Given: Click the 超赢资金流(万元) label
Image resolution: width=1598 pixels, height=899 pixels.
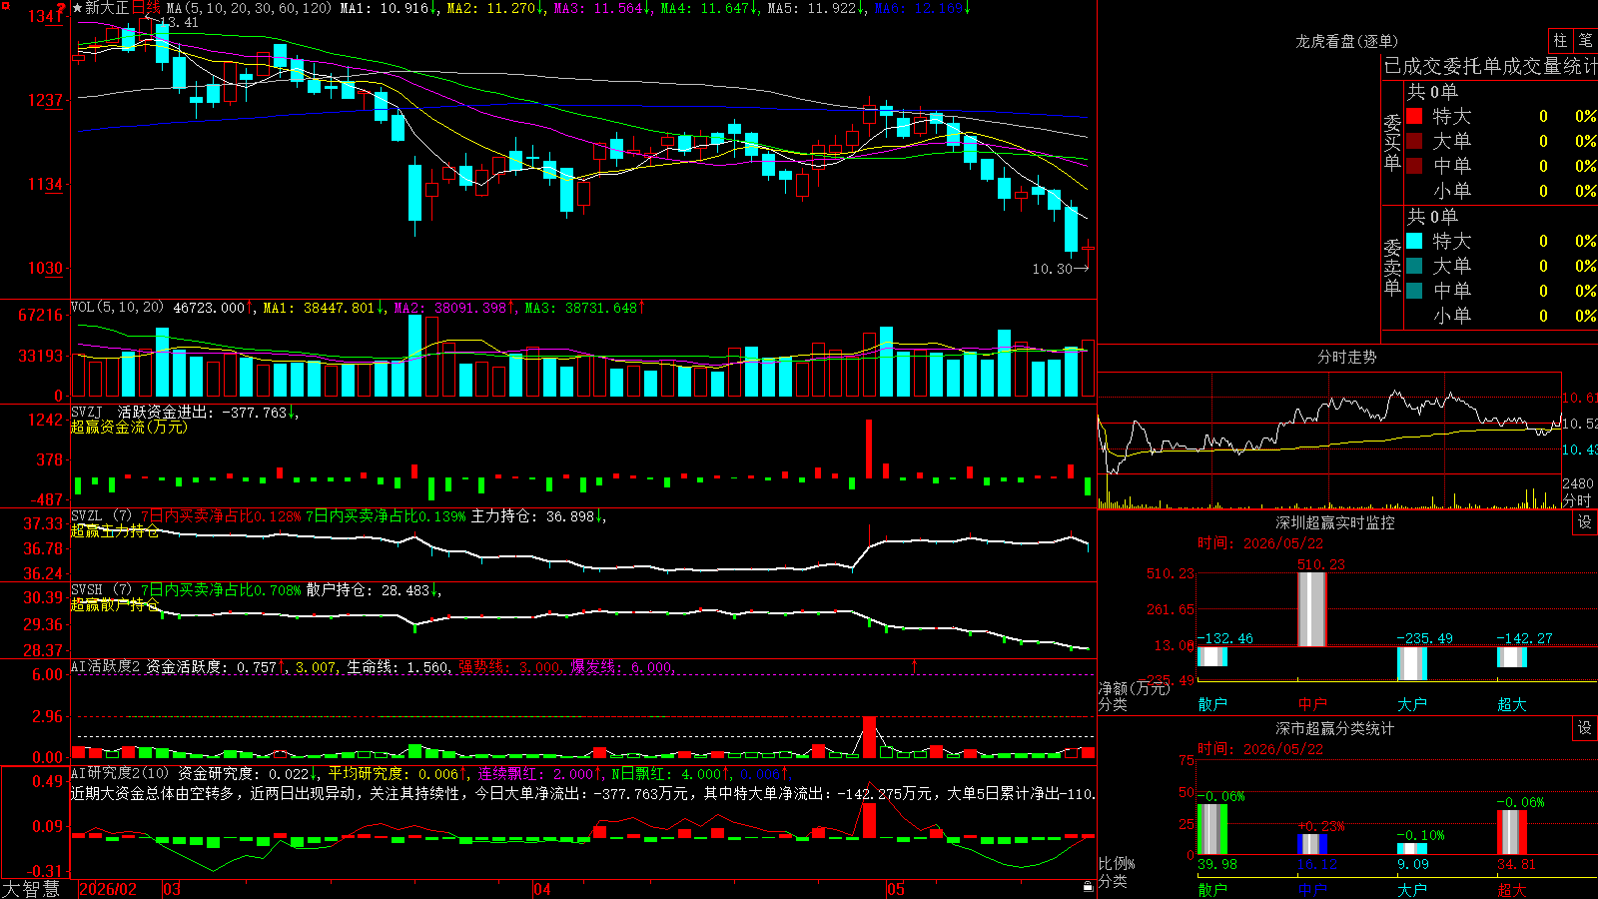Looking at the screenshot, I should pos(129,427).
